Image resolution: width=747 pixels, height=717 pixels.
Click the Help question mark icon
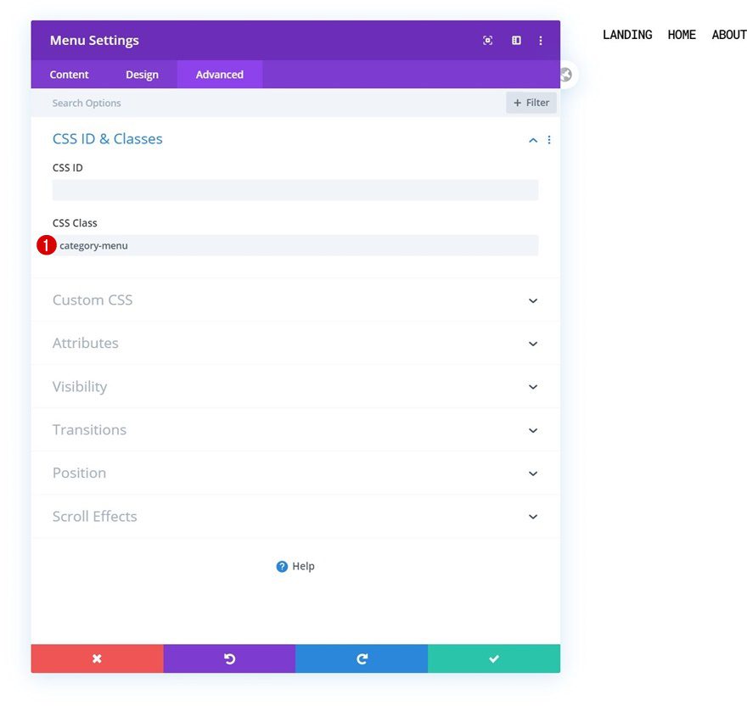coord(282,566)
